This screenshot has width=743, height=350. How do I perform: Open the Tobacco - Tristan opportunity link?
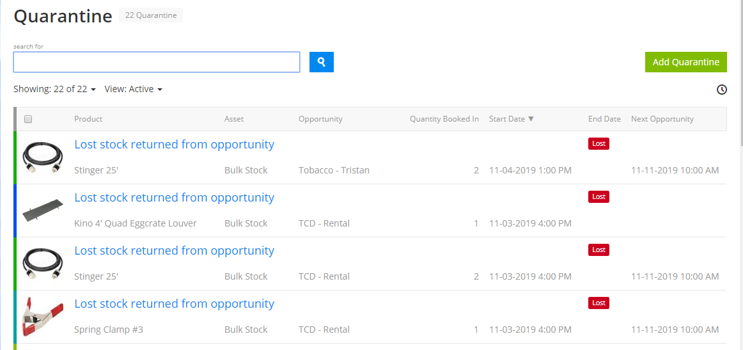(x=334, y=170)
